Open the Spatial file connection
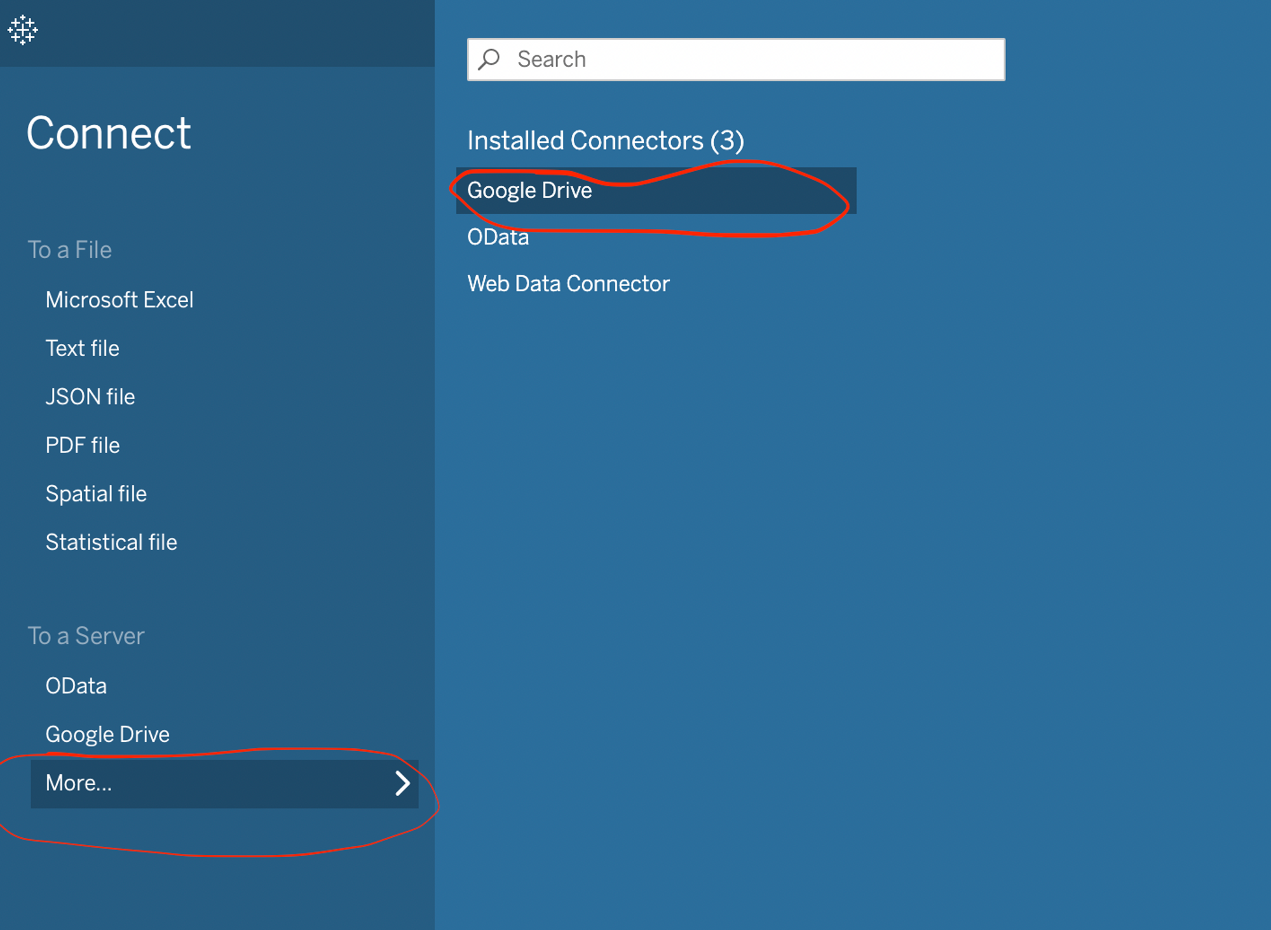This screenshot has width=1271, height=930. pyautogui.click(x=96, y=494)
